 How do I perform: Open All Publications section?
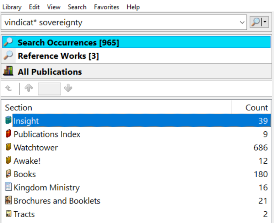tap(136, 71)
